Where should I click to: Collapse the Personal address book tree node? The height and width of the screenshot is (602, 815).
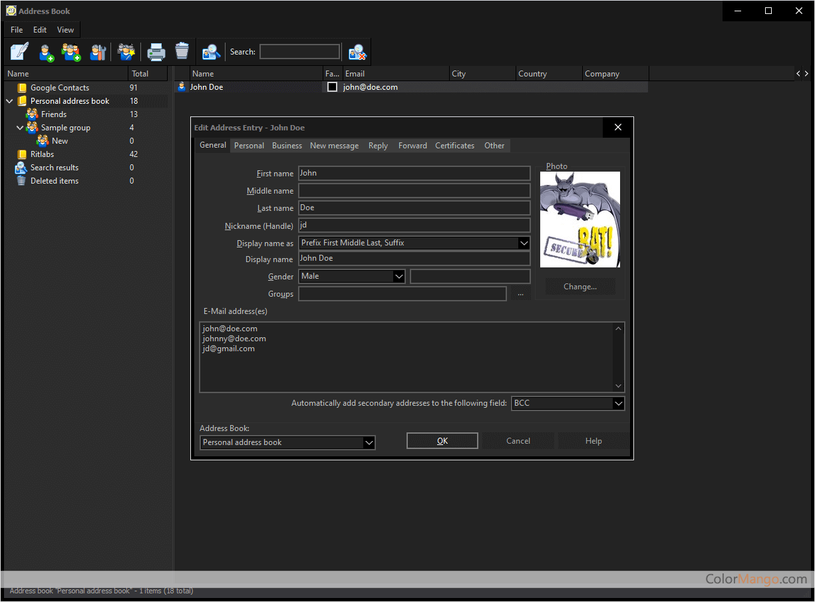pos(9,101)
